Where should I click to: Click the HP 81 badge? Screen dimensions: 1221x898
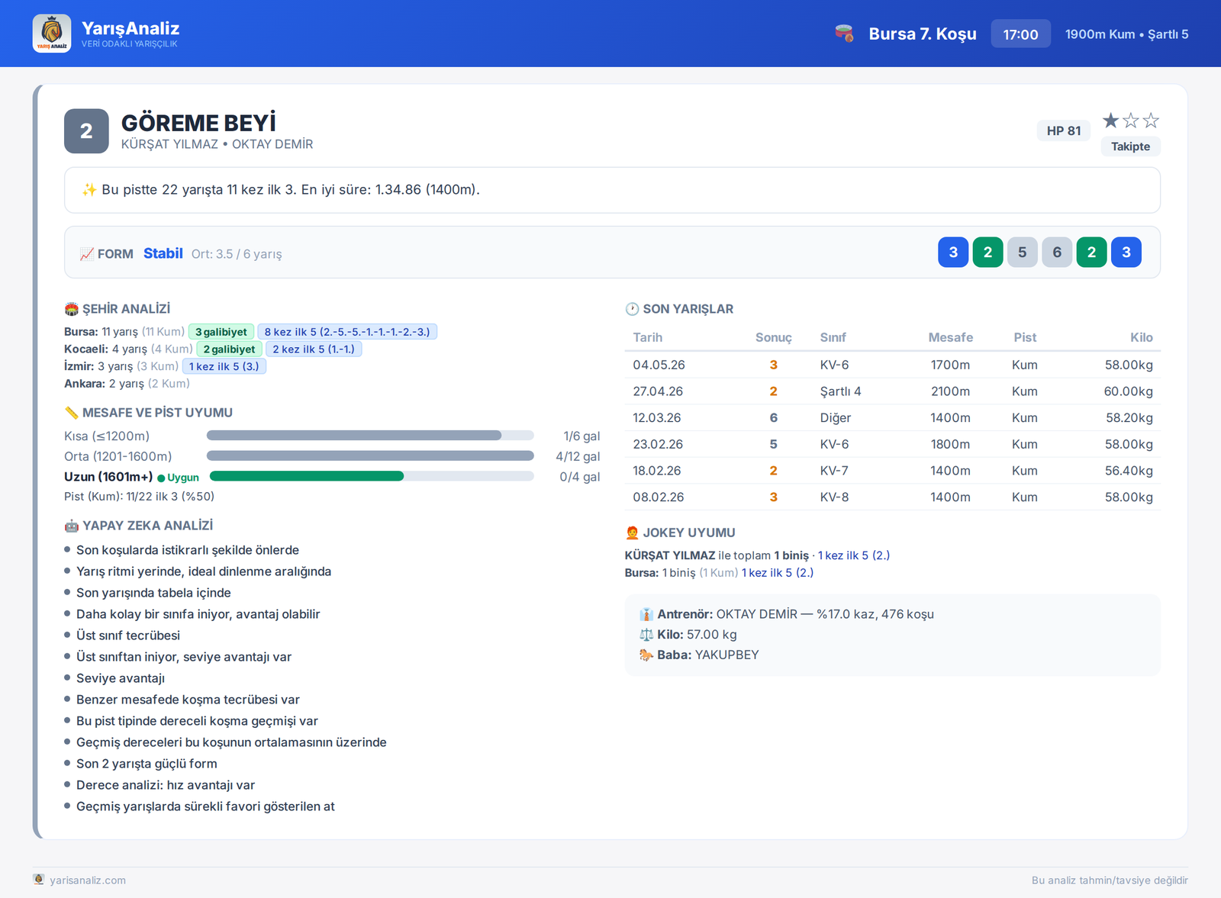(1064, 130)
